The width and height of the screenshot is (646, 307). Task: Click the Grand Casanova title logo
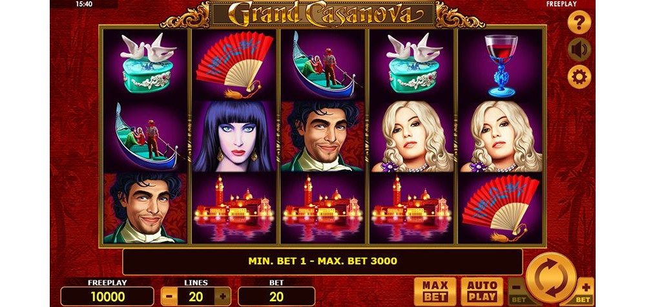tap(322, 14)
